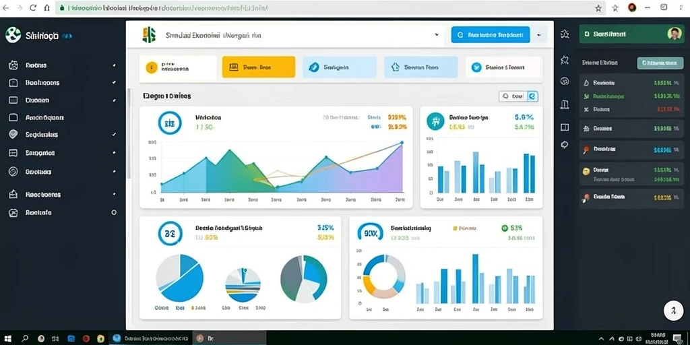This screenshot has height=345, width=690.
Task: Click the book icon in the dark icon strip
Action: point(565,127)
